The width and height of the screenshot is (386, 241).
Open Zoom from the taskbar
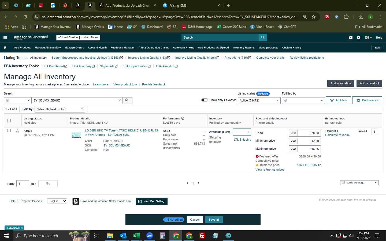coord(150,236)
